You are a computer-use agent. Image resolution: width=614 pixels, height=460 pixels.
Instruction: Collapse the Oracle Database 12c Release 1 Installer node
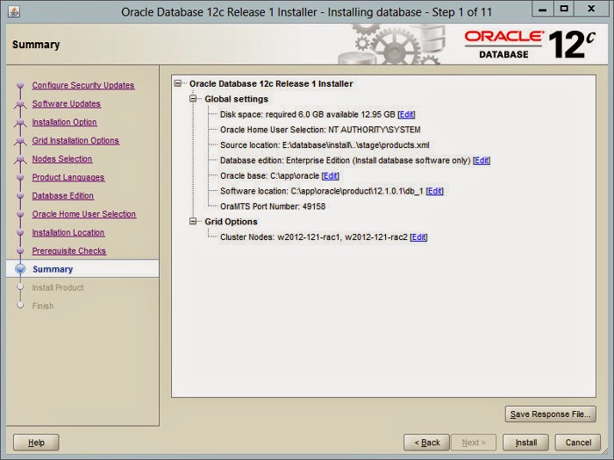click(178, 83)
